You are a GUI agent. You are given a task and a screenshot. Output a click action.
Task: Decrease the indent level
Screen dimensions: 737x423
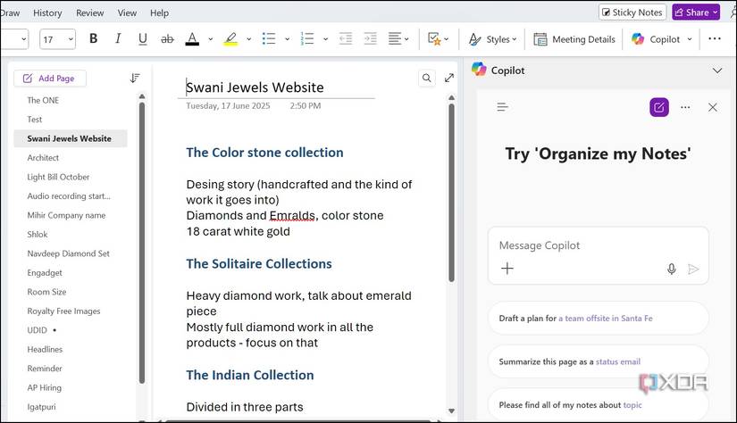coord(346,39)
